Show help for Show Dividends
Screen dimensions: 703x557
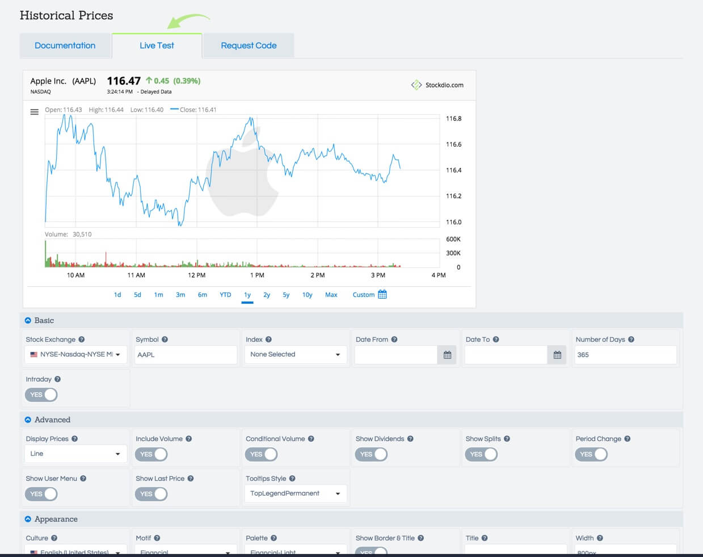click(410, 439)
